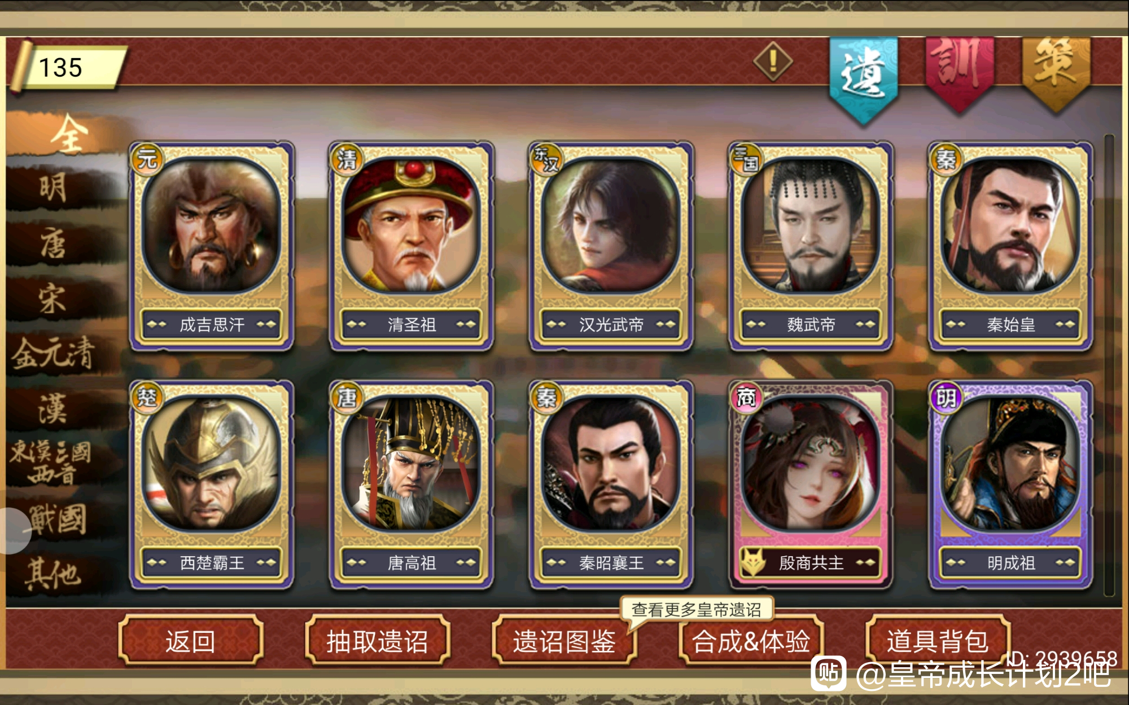The width and height of the screenshot is (1129, 705).
Task: Open the red 训 banner
Action: [x=959, y=73]
